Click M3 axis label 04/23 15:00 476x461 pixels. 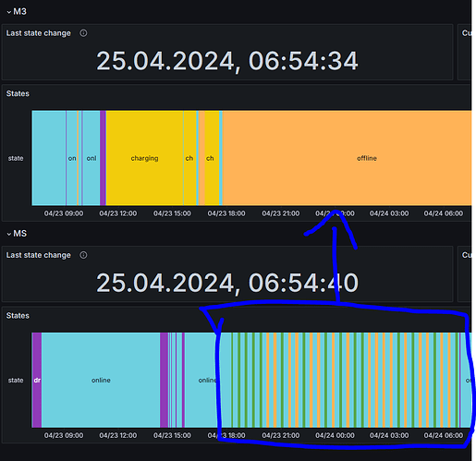pos(172,213)
